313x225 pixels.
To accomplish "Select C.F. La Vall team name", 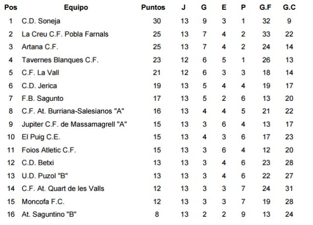I will point(41,73).
